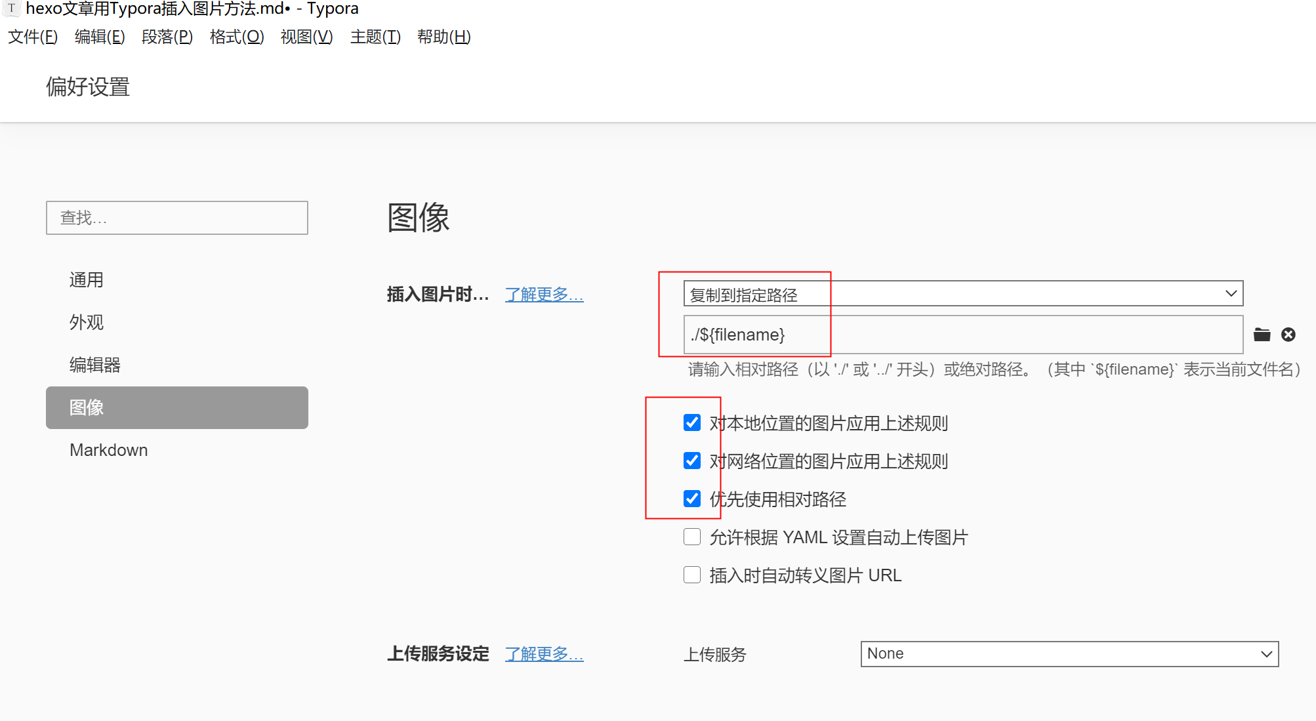Uncheck the prefer relative path checkbox

692,499
